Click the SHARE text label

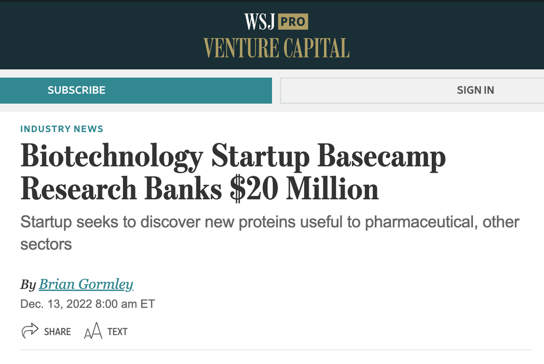point(58,332)
